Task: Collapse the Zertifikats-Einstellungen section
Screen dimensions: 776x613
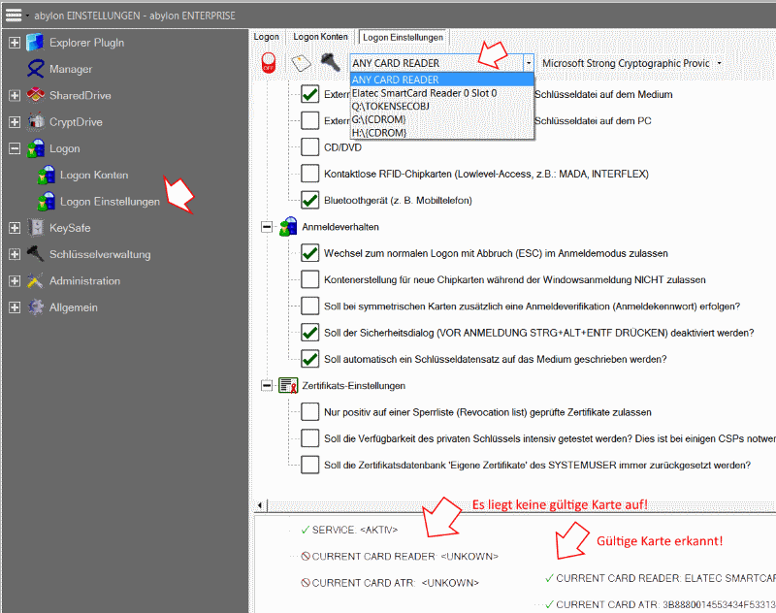Action: tap(267, 385)
